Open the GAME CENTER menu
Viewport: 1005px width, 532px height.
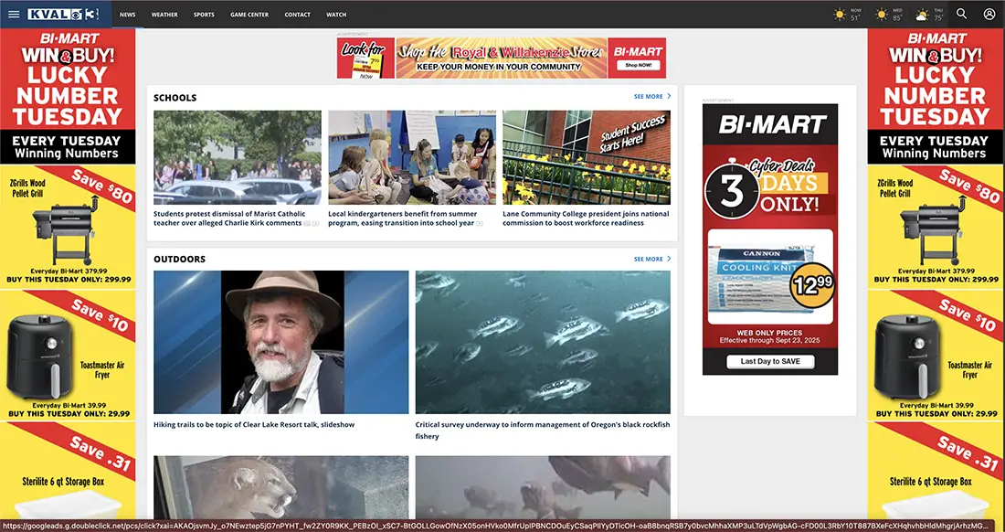[249, 14]
